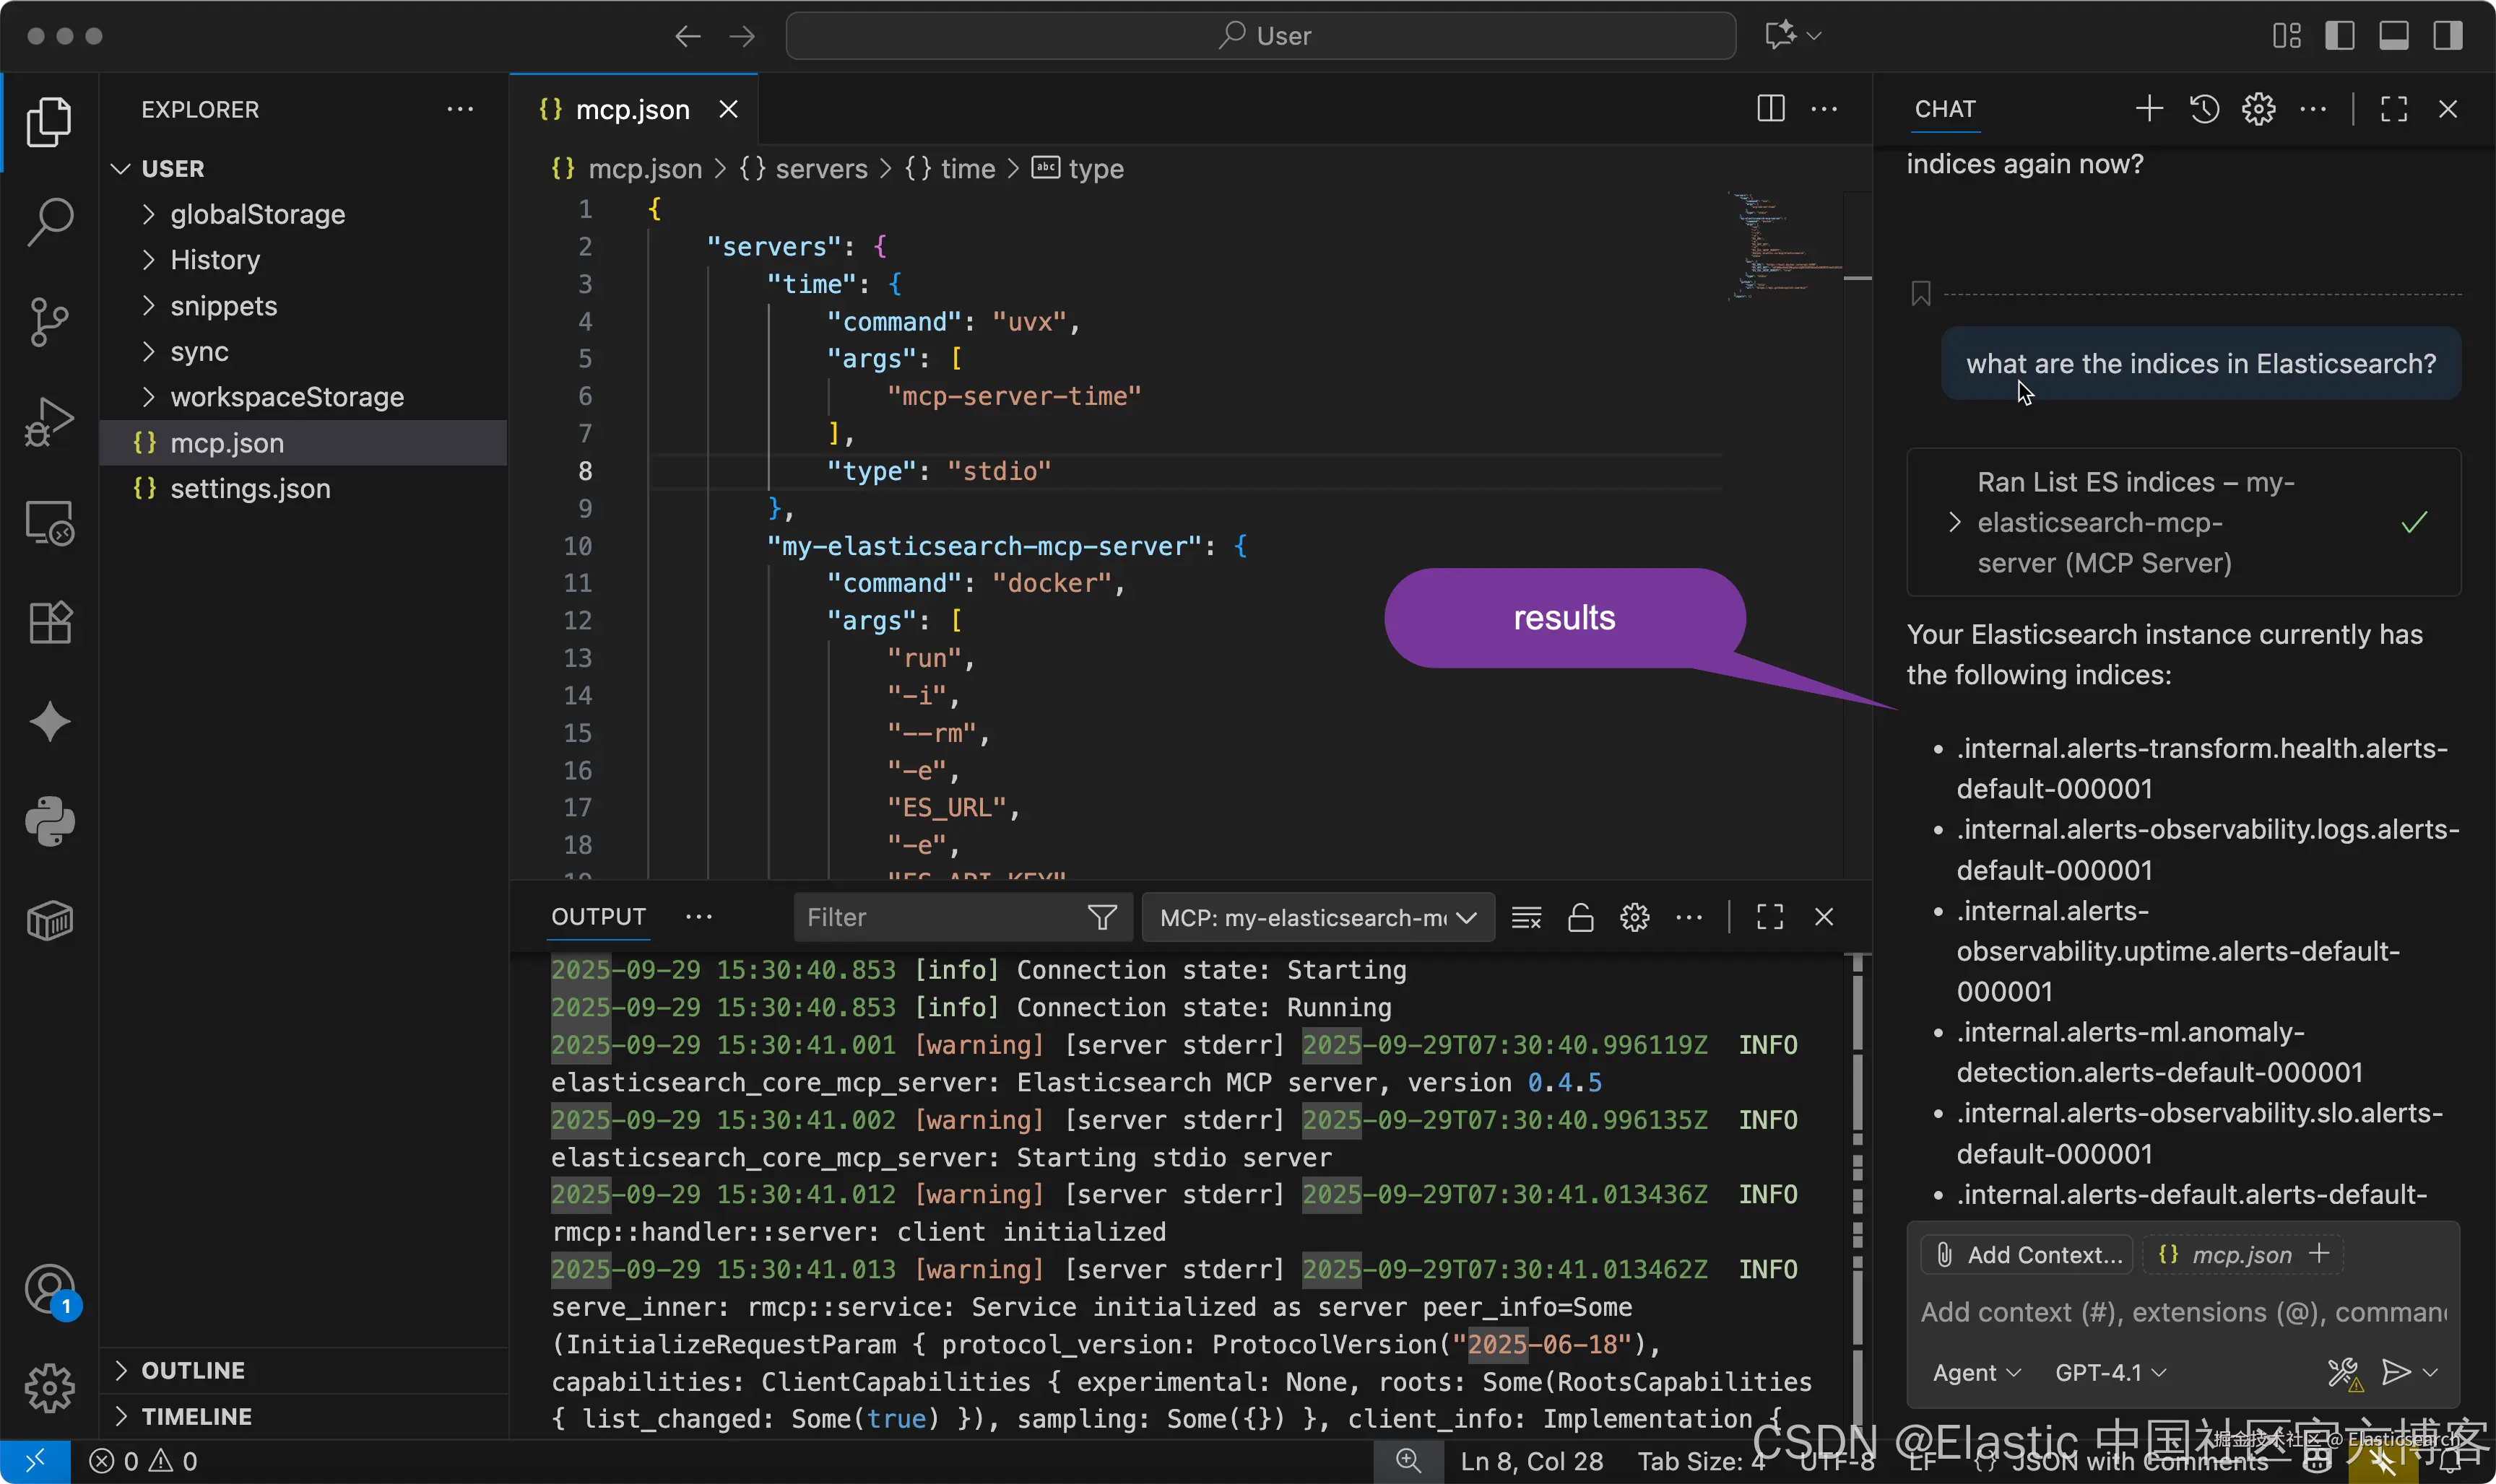Viewport: 2496px width, 1484px height.
Task: Send the chat message
Action: 2395,1372
